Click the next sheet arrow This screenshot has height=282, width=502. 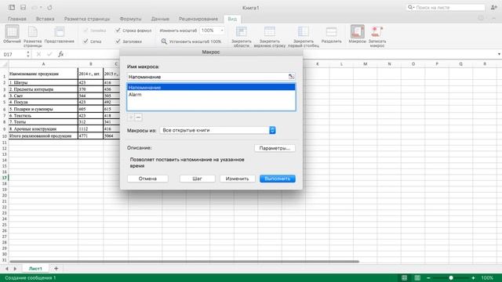click(x=15, y=269)
